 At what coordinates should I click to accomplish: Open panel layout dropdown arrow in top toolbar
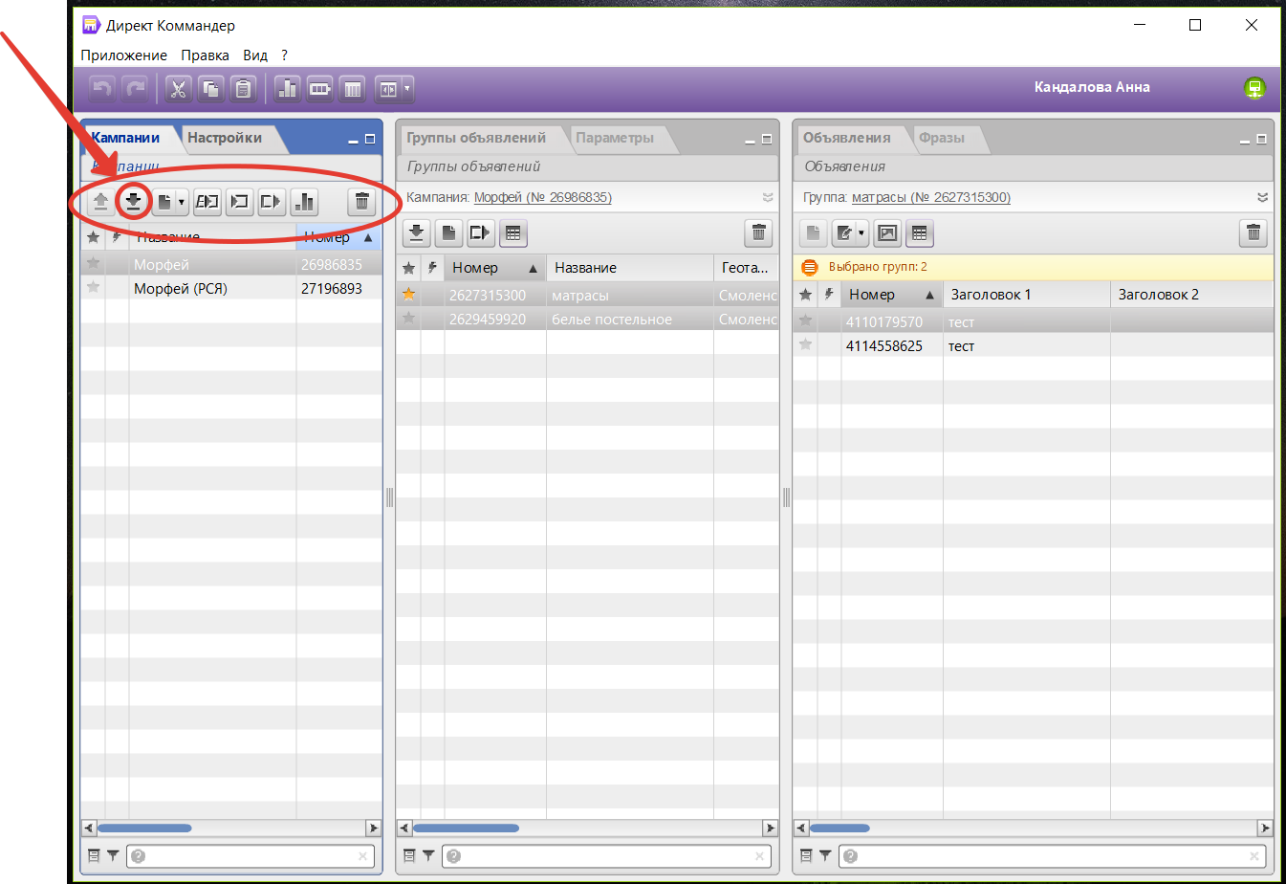coord(407,89)
